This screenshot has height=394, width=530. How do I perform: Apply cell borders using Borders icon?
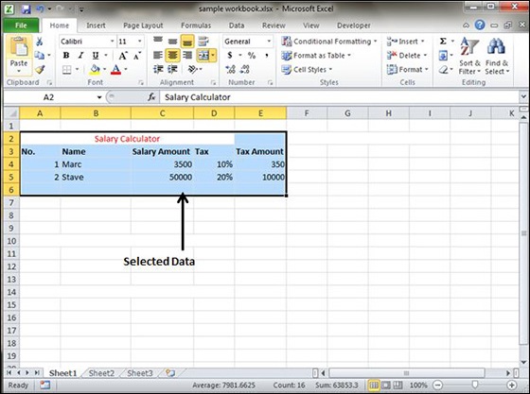[x=67, y=70]
